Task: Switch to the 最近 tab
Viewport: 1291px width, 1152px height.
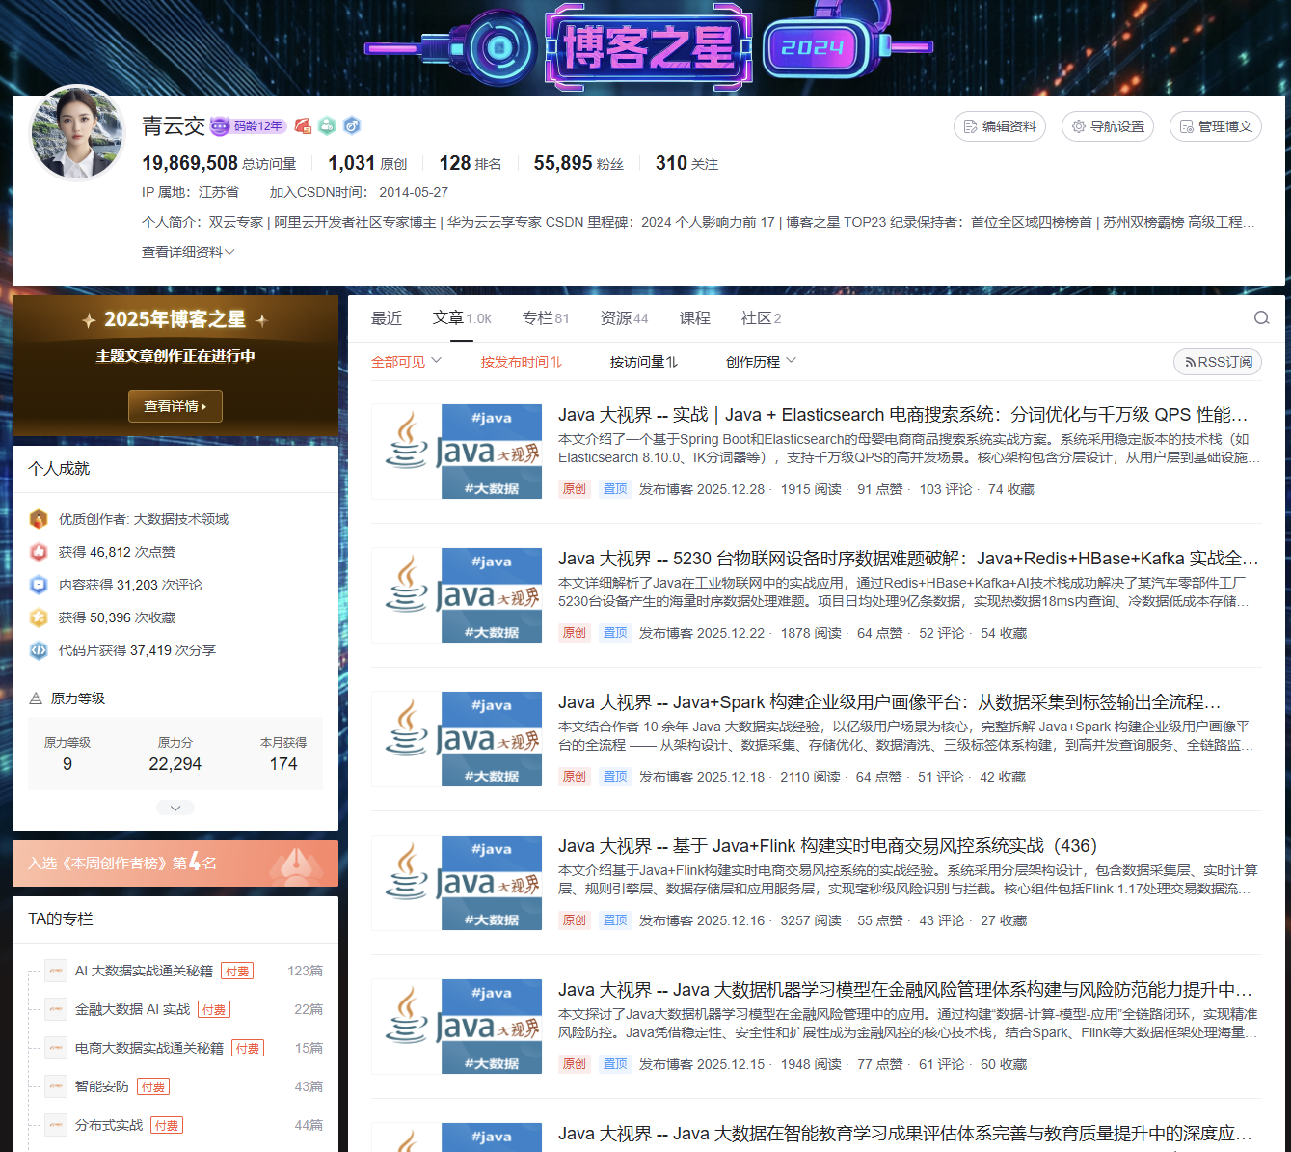Action: [x=387, y=318]
